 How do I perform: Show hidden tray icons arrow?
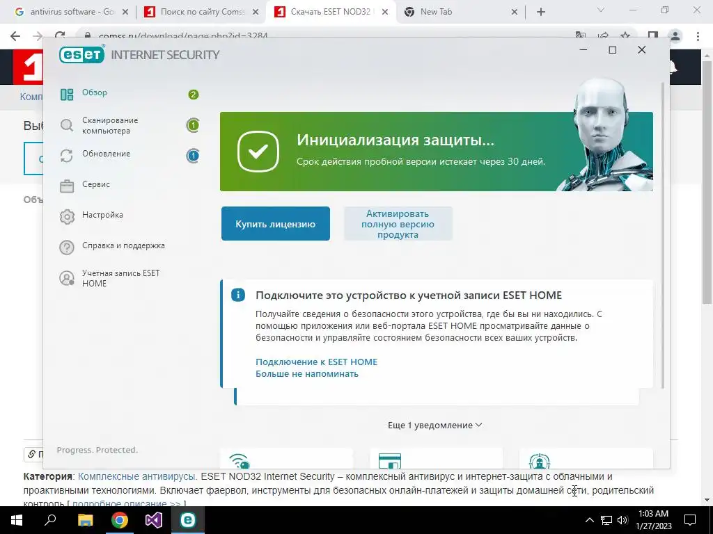point(589,520)
